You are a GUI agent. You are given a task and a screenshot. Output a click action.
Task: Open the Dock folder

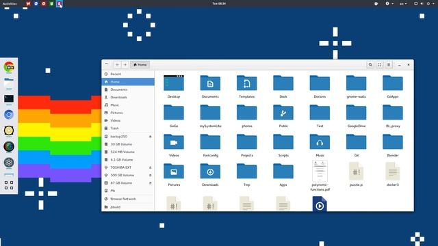tap(283, 86)
